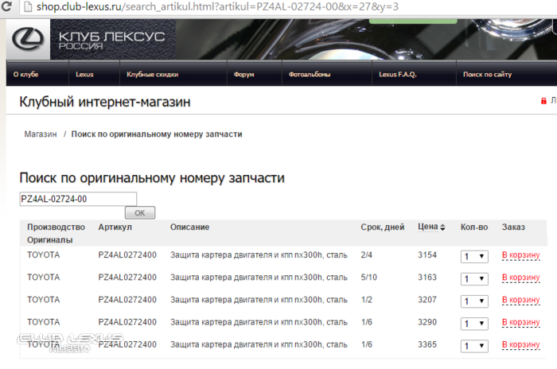Screen dimensions: 557x369
Task: Open quantity dropdown for 3163 price row
Action: (474, 278)
